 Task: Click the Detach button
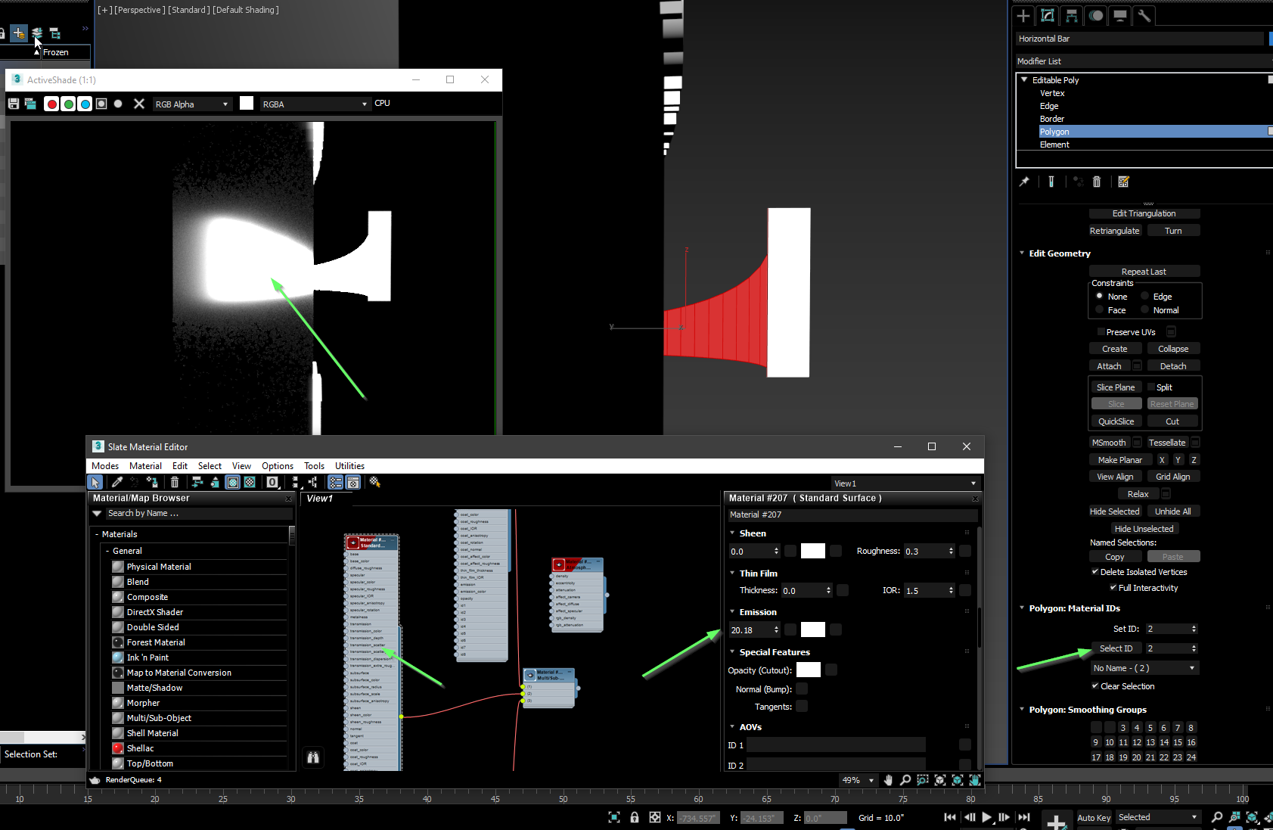1173,366
